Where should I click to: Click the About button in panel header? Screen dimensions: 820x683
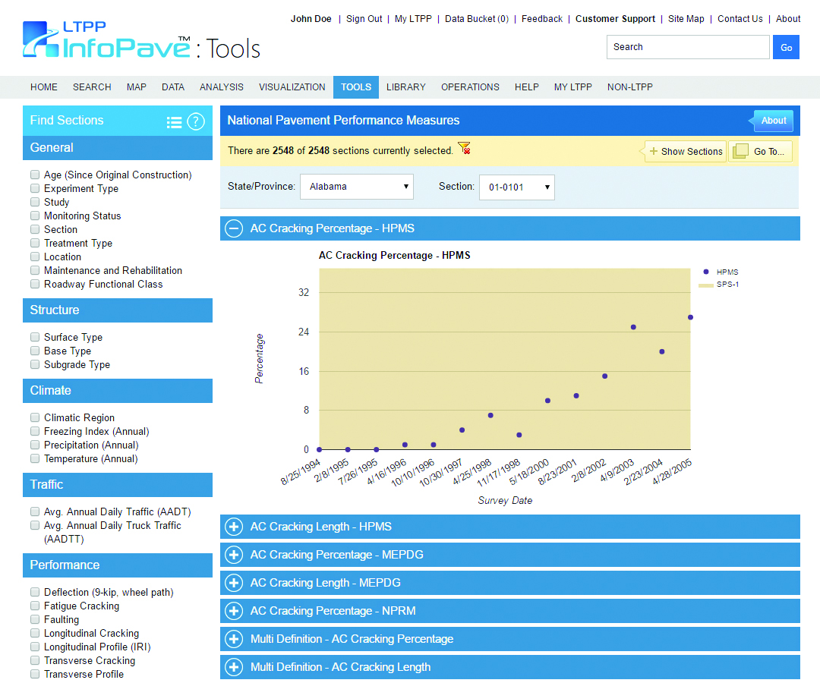774,120
